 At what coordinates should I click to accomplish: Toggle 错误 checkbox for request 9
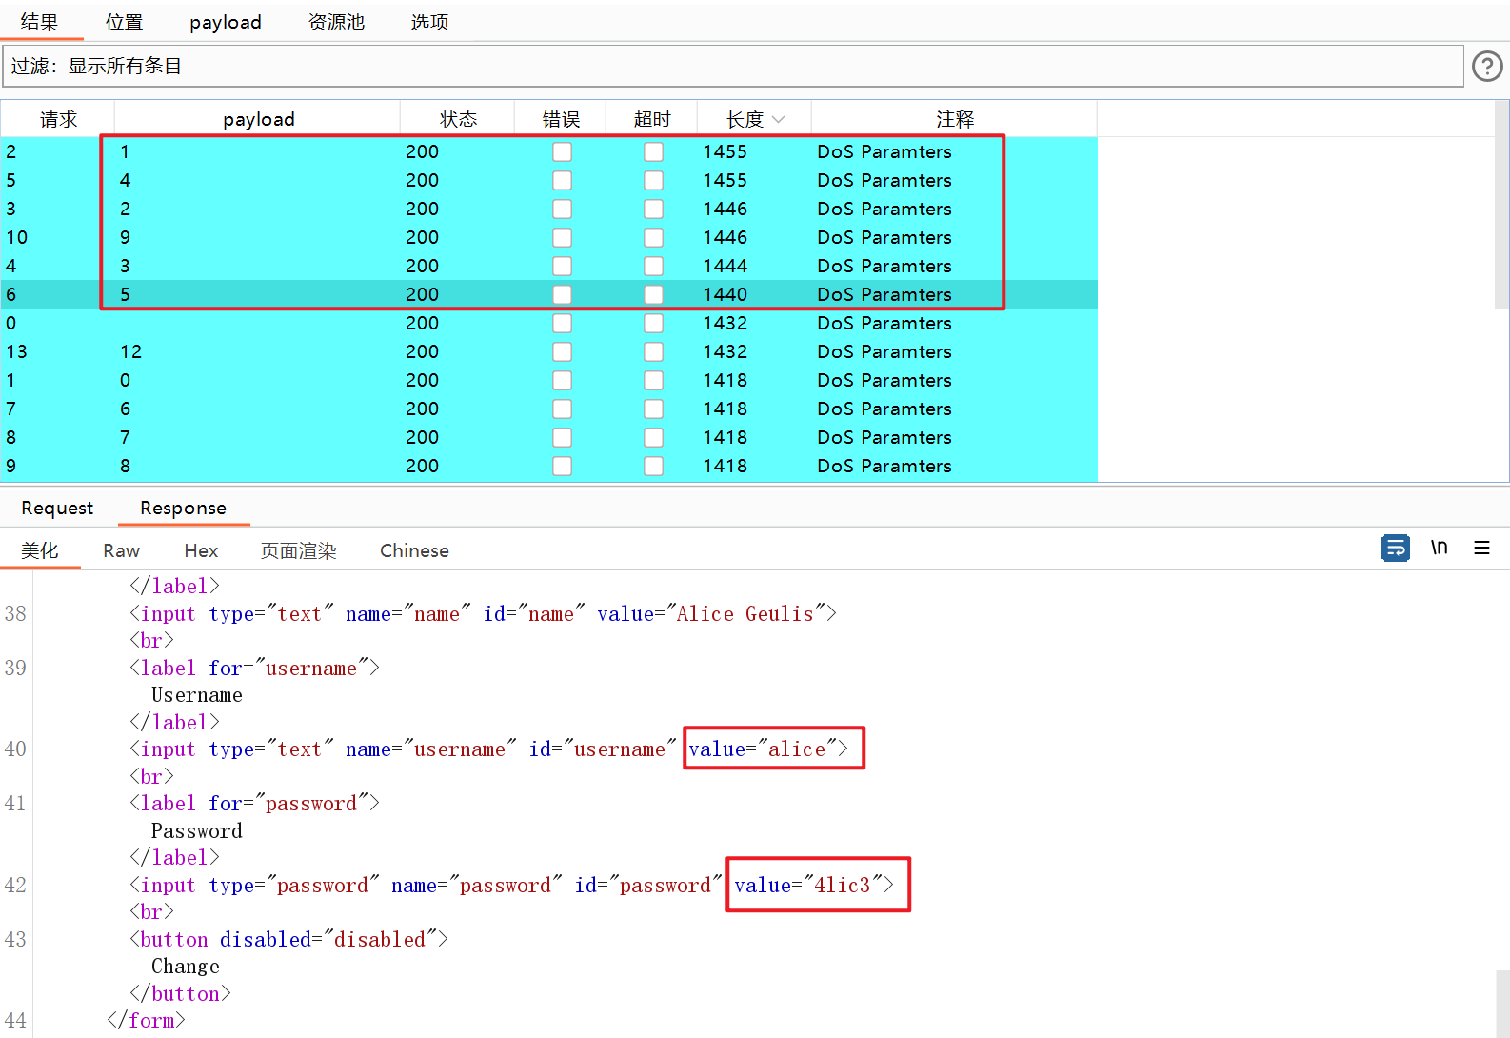[563, 466]
